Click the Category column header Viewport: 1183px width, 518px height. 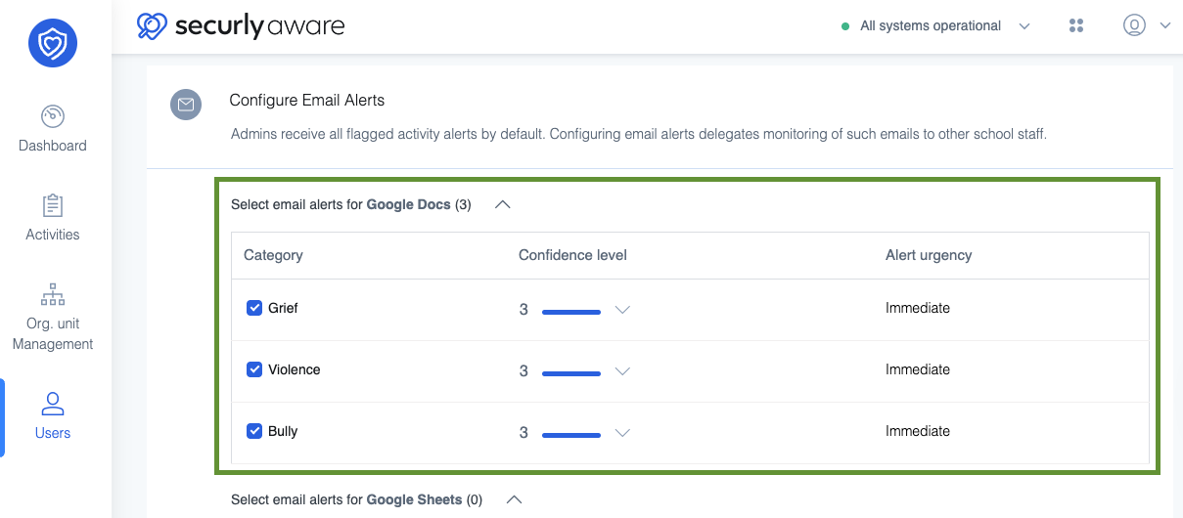[273, 255]
